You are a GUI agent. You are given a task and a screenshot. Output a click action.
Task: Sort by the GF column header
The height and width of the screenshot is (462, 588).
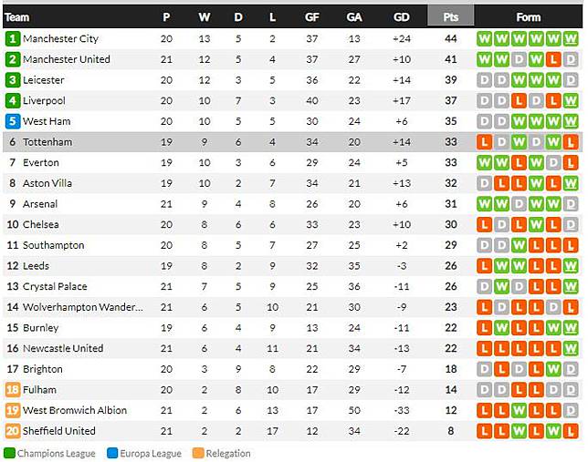coord(312,17)
